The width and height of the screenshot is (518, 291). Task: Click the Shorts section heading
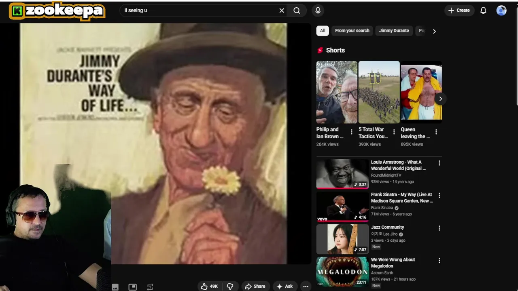click(x=335, y=51)
